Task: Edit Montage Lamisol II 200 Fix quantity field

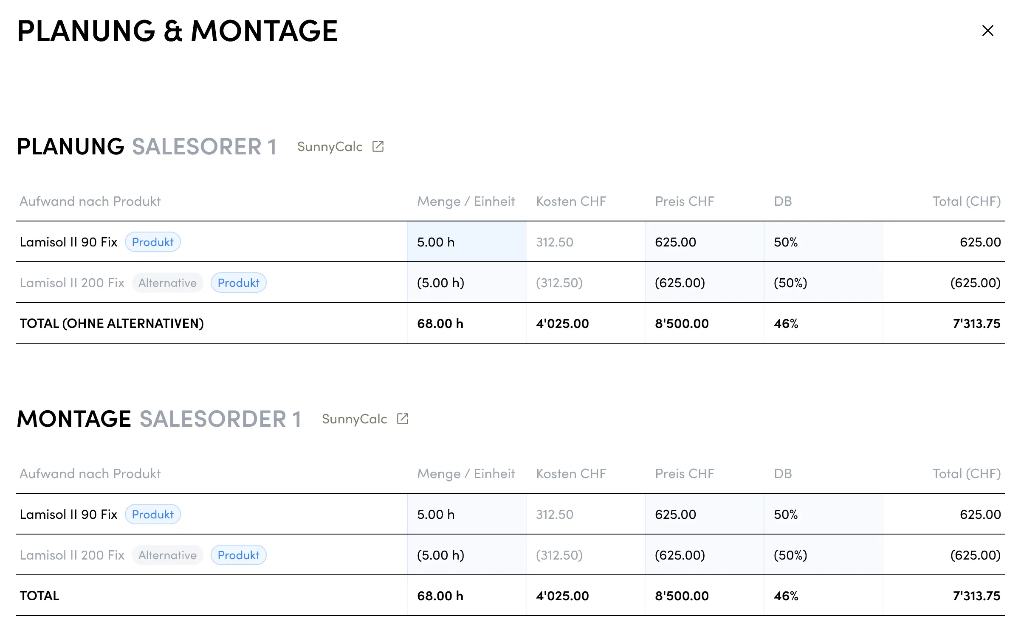Action: coord(466,555)
